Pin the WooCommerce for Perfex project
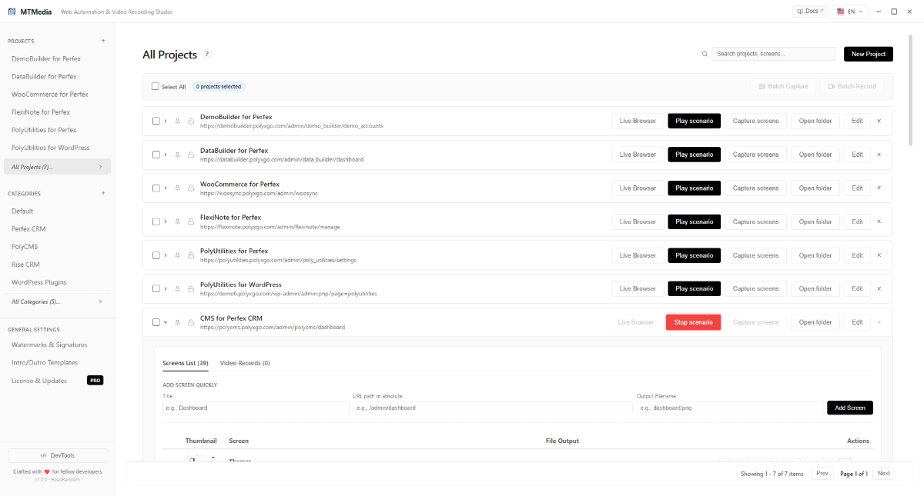924x496 pixels. (177, 188)
